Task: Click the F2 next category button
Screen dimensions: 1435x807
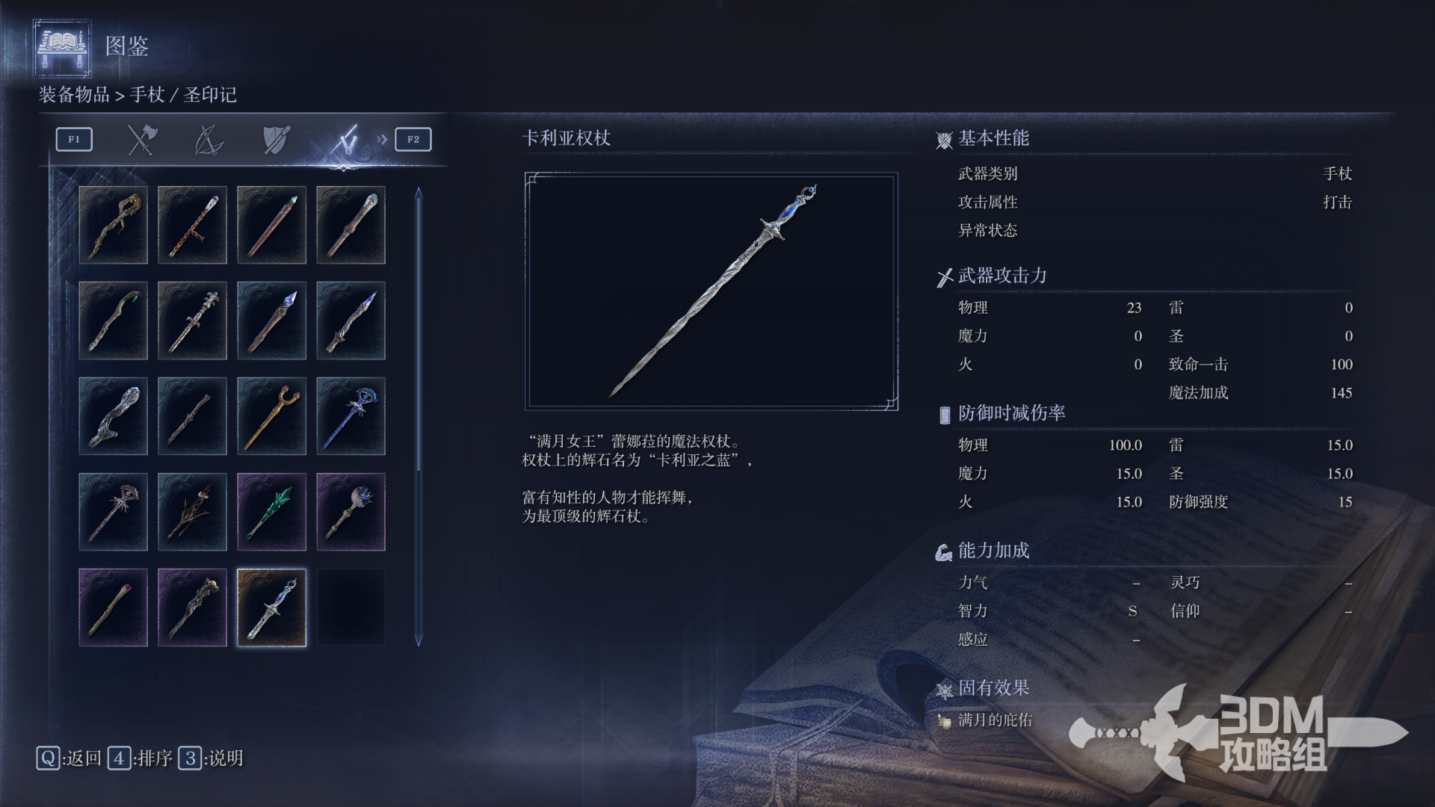Action: 413,140
